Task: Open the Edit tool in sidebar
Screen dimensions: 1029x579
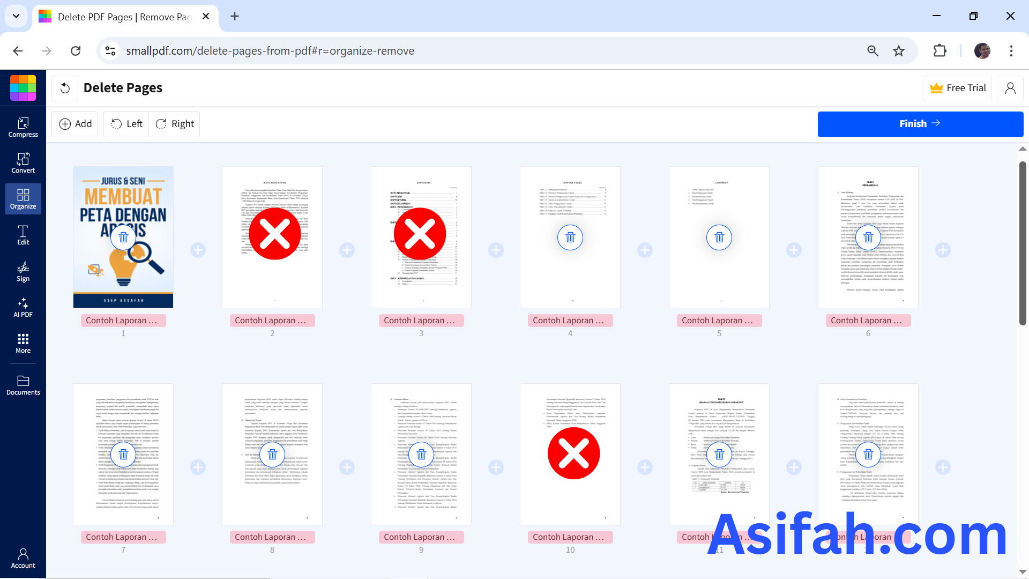Action: click(x=23, y=235)
